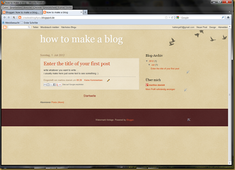Click the browser forward arrow button
The width and height of the screenshot is (235, 170).
coord(9,17)
